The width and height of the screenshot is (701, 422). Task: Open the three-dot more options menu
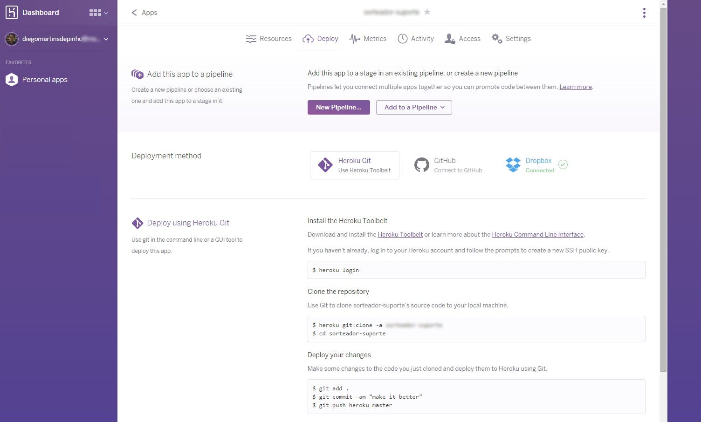[x=644, y=13]
